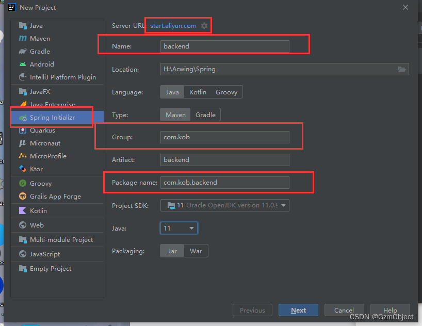Viewport: 422px width, 326px height.
Task: Select Java Enterprise generator
Action: tap(57, 104)
